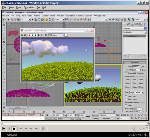Open the Motion command panel tab
Screen dimensions: 150x138
(137, 24)
